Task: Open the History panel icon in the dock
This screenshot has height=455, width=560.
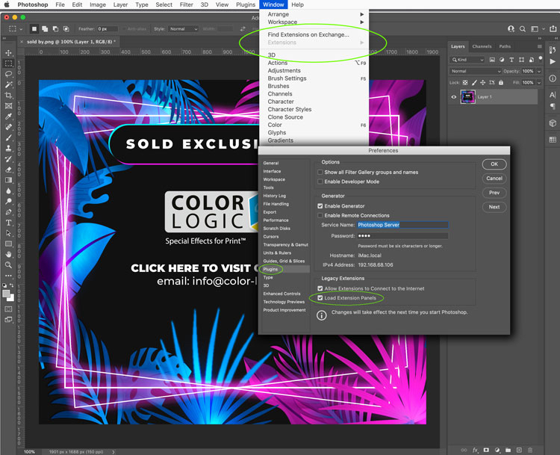Action: tap(553, 49)
